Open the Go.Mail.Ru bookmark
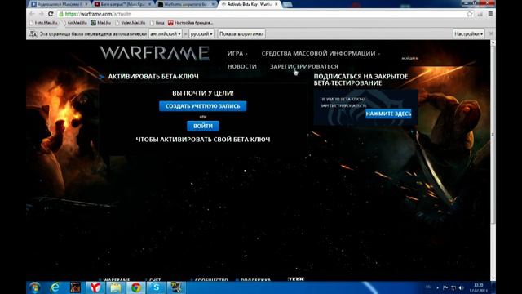Viewport: 522px width, 294px height. point(74,23)
